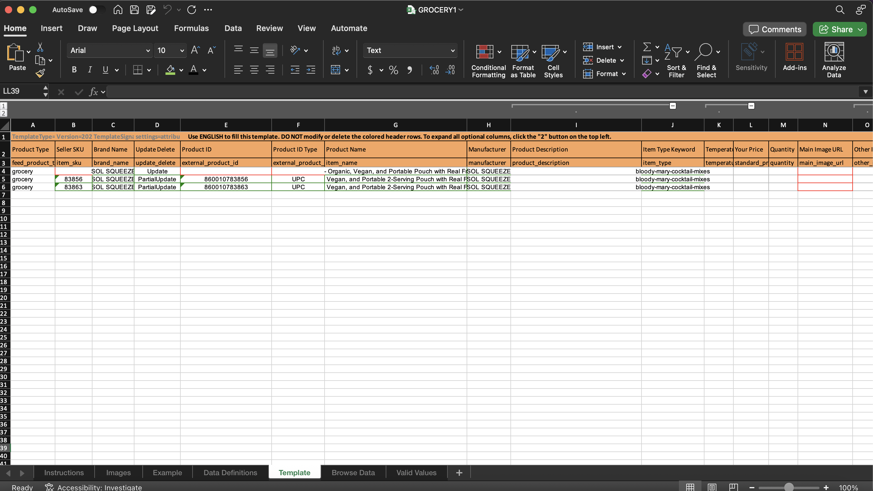This screenshot has height=491, width=873.
Task: Open Analyze Data pane
Action: coord(834,60)
